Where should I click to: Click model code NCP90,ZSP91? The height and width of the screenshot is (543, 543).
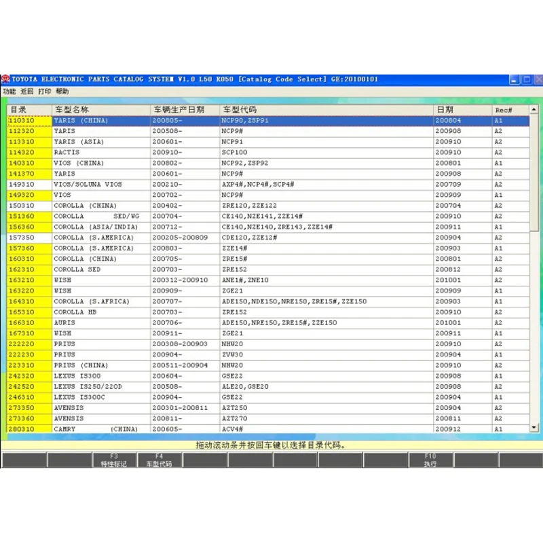coord(245,121)
